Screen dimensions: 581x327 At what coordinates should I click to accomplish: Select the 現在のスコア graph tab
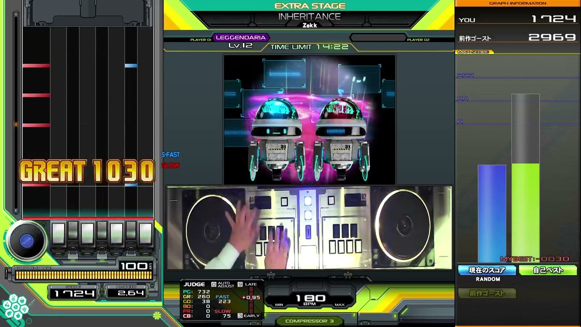click(x=487, y=270)
